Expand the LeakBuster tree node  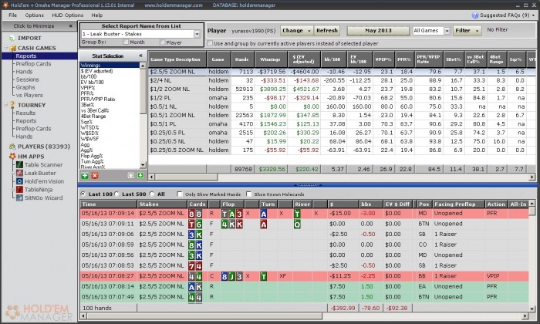(13, 174)
